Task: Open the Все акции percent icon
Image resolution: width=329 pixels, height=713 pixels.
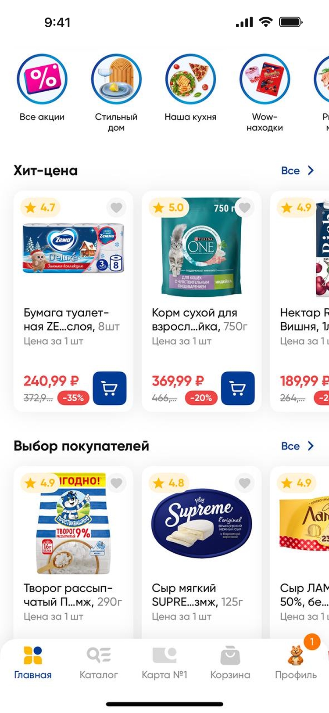Action: point(42,79)
